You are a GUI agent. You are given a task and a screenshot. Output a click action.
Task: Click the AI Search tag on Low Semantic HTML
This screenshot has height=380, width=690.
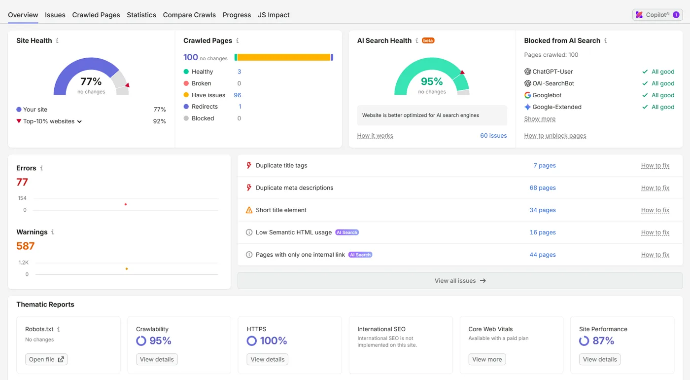347,232
